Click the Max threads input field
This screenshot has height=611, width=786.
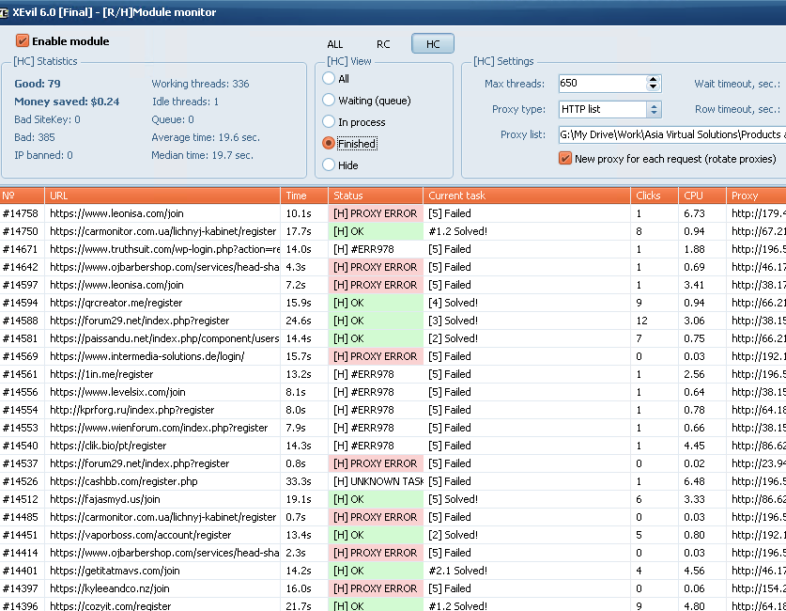point(602,84)
